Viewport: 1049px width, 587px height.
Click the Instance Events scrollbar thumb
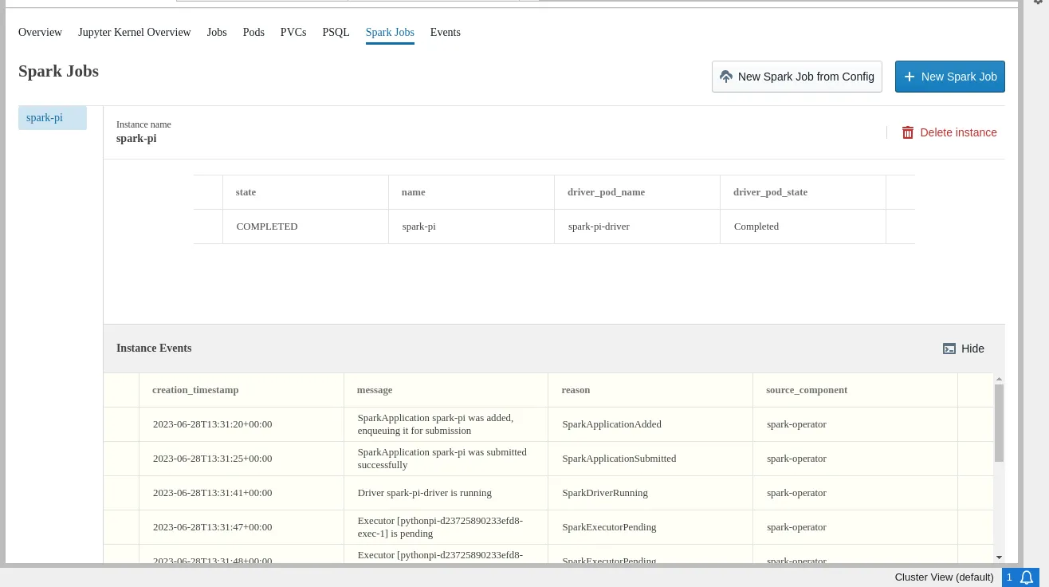(999, 423)
